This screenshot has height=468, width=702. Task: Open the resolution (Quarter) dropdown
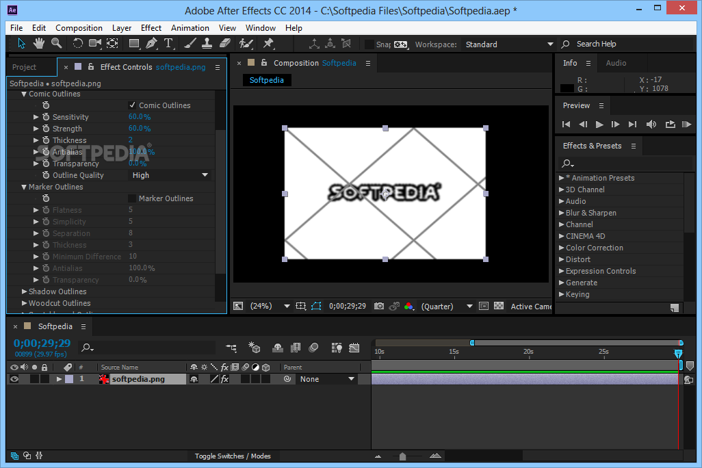(x=447, y=307)
